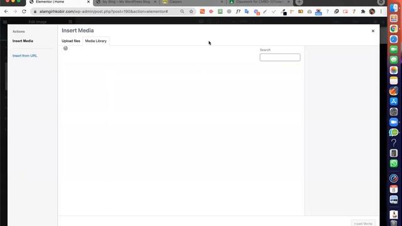
Task: Switch to the My Blog WordPress tab
Action: pos(126,2)
